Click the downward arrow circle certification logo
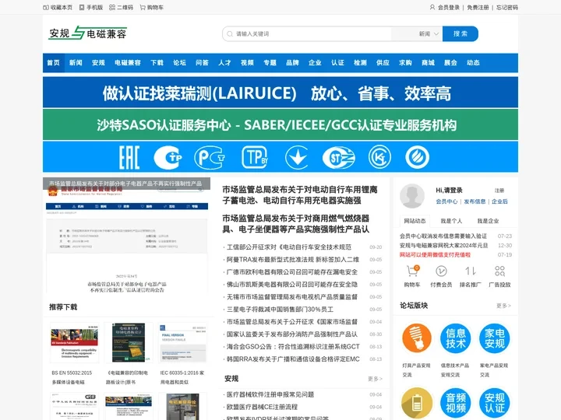The image size is (561, 420). (x=297, y=157)
